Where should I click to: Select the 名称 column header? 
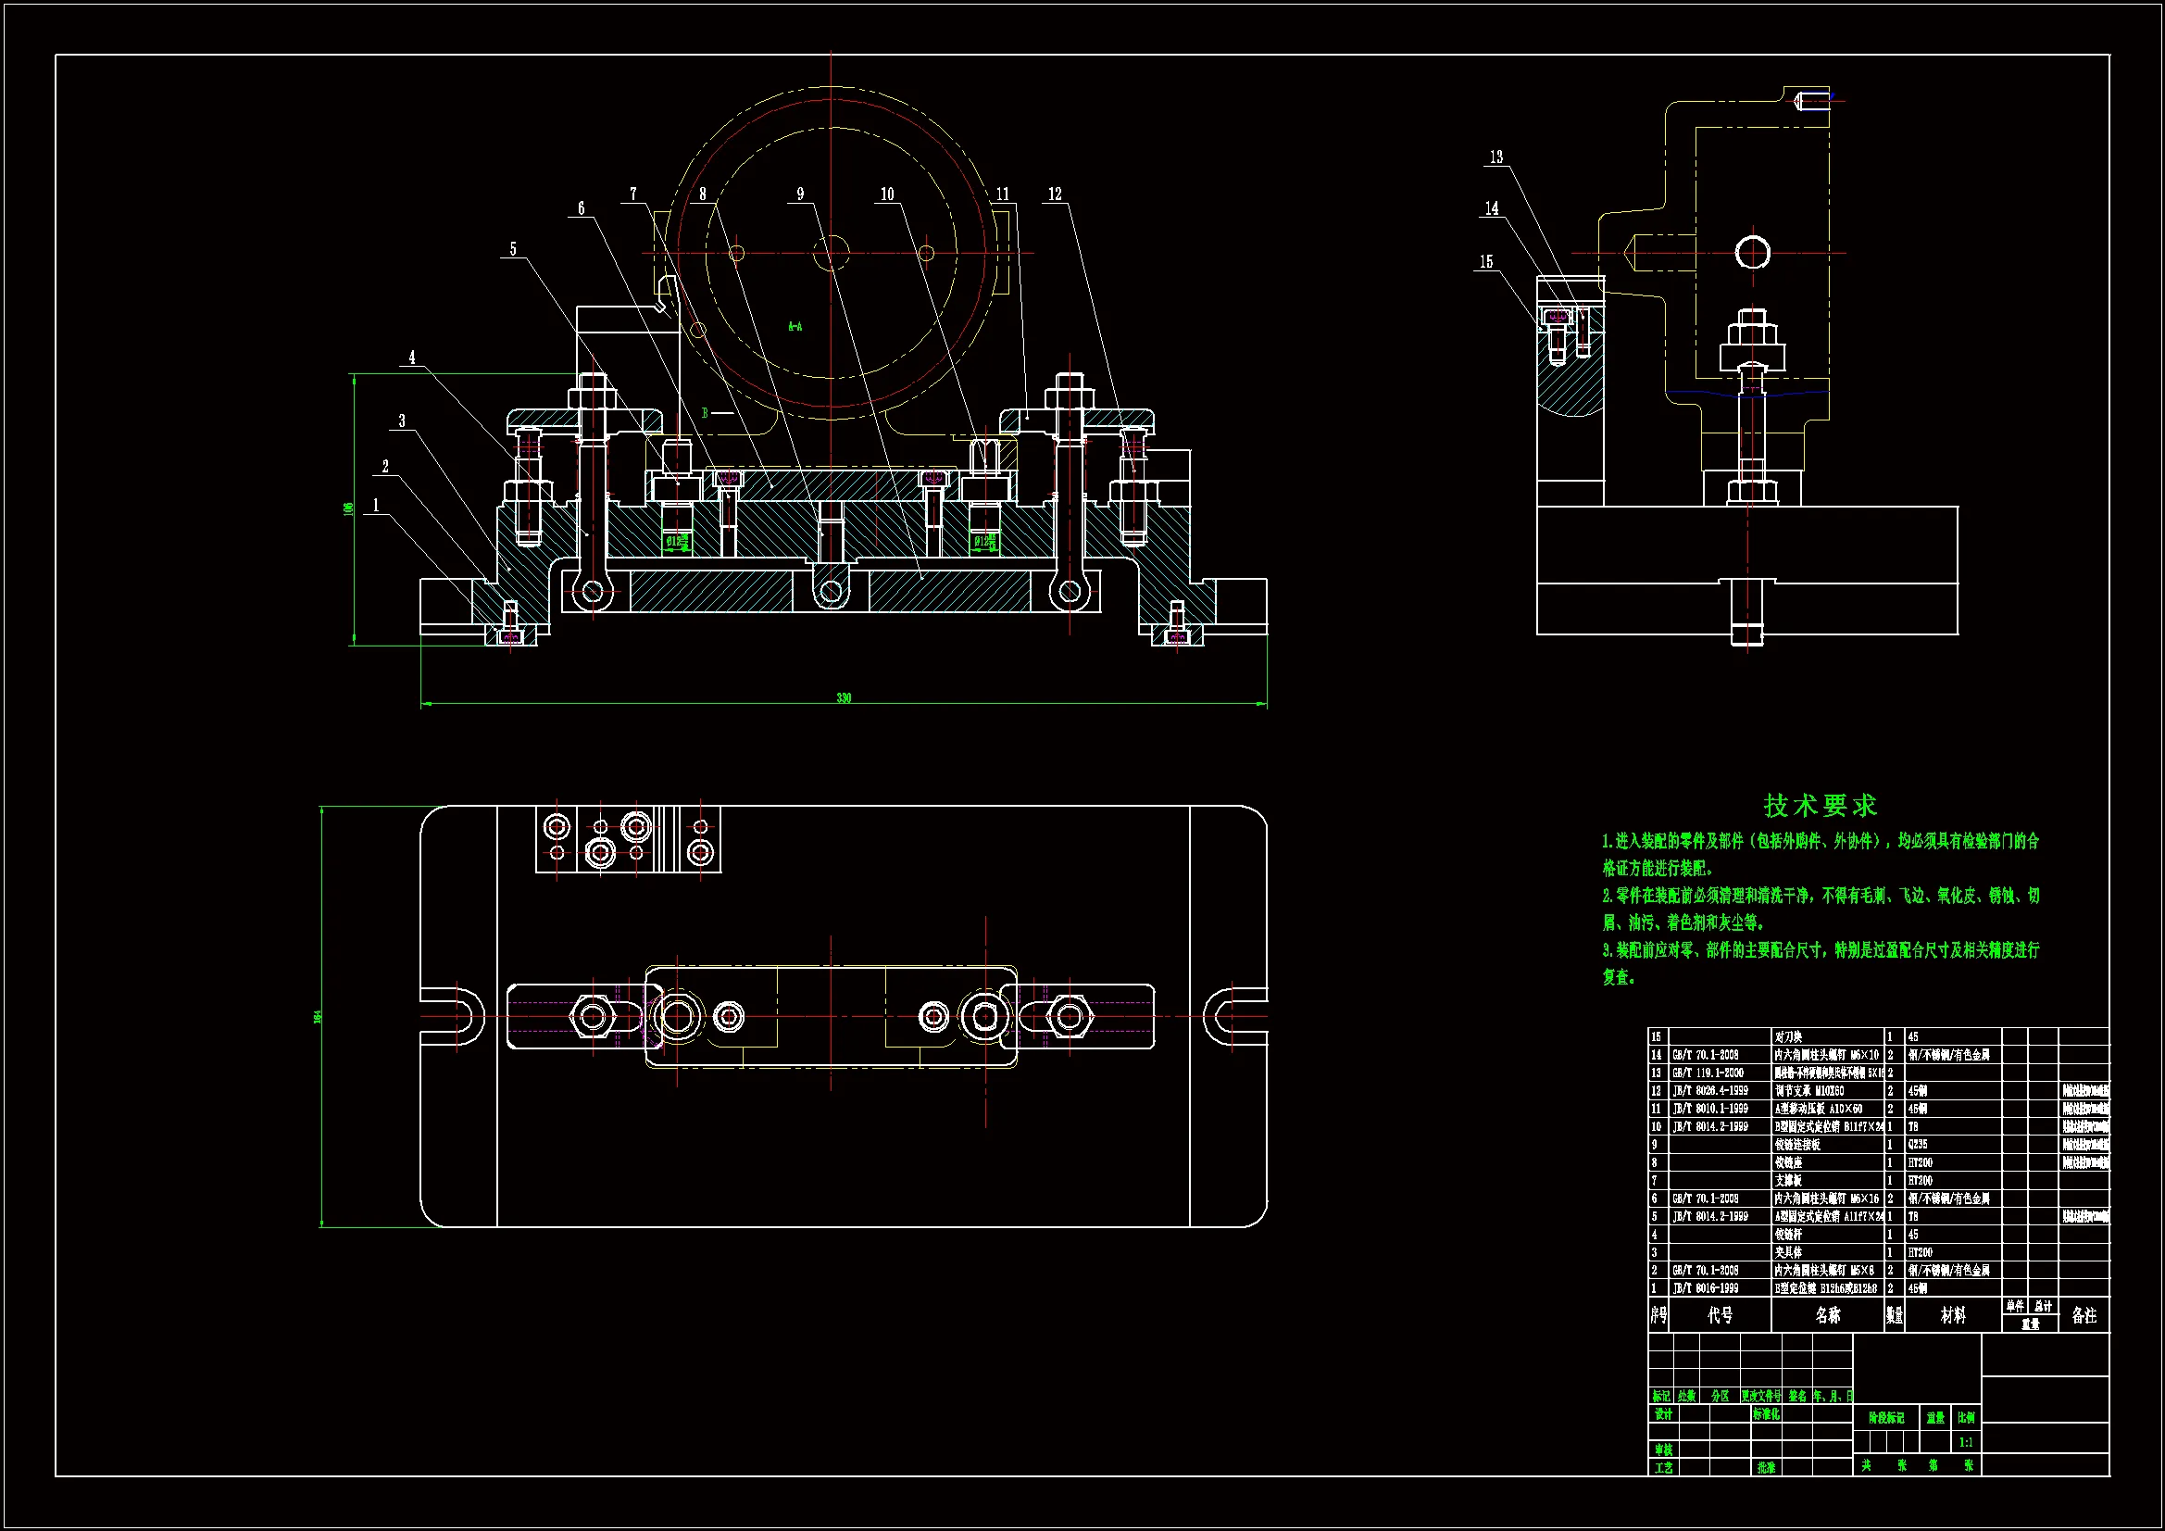[1827, 1315]
